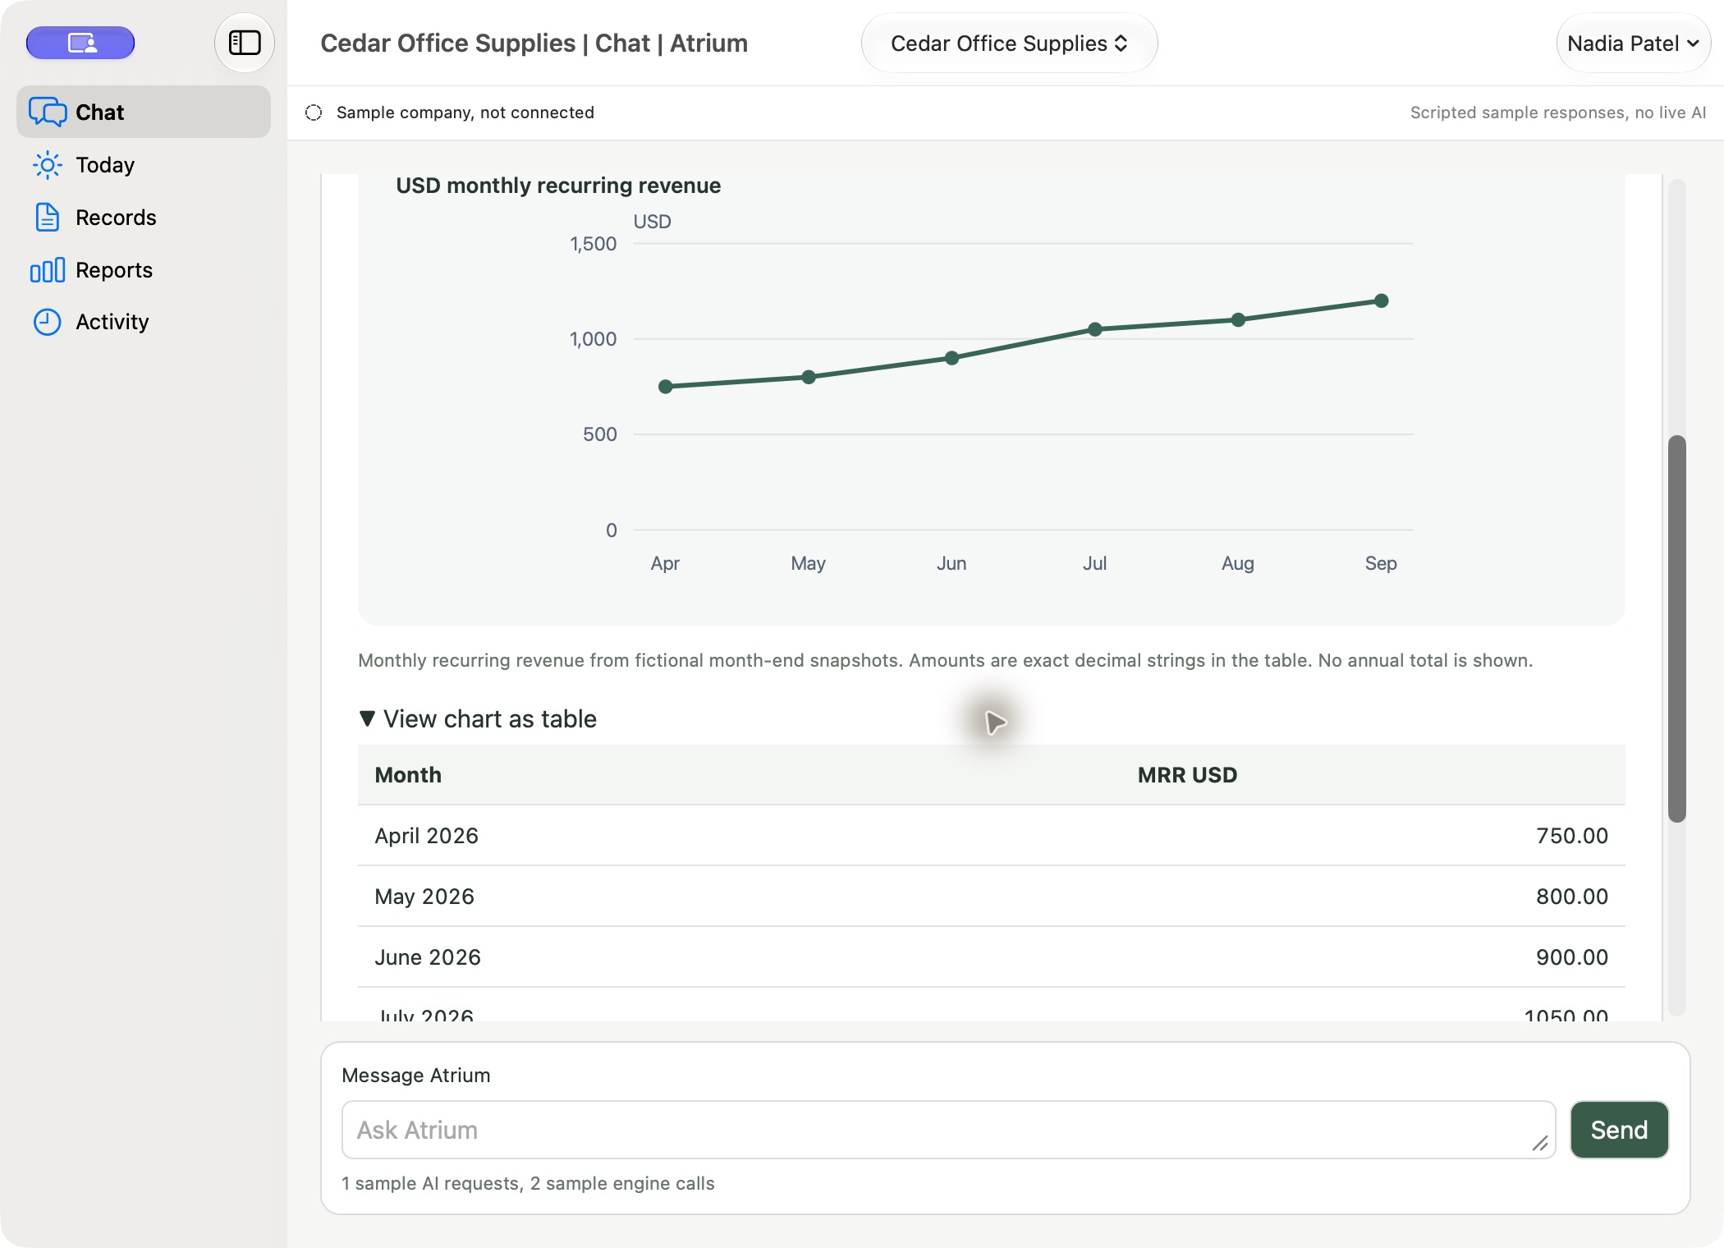This screenshot has height=1248, width=1724.
Task: Click the Records document icon
Action: (48, 217)
